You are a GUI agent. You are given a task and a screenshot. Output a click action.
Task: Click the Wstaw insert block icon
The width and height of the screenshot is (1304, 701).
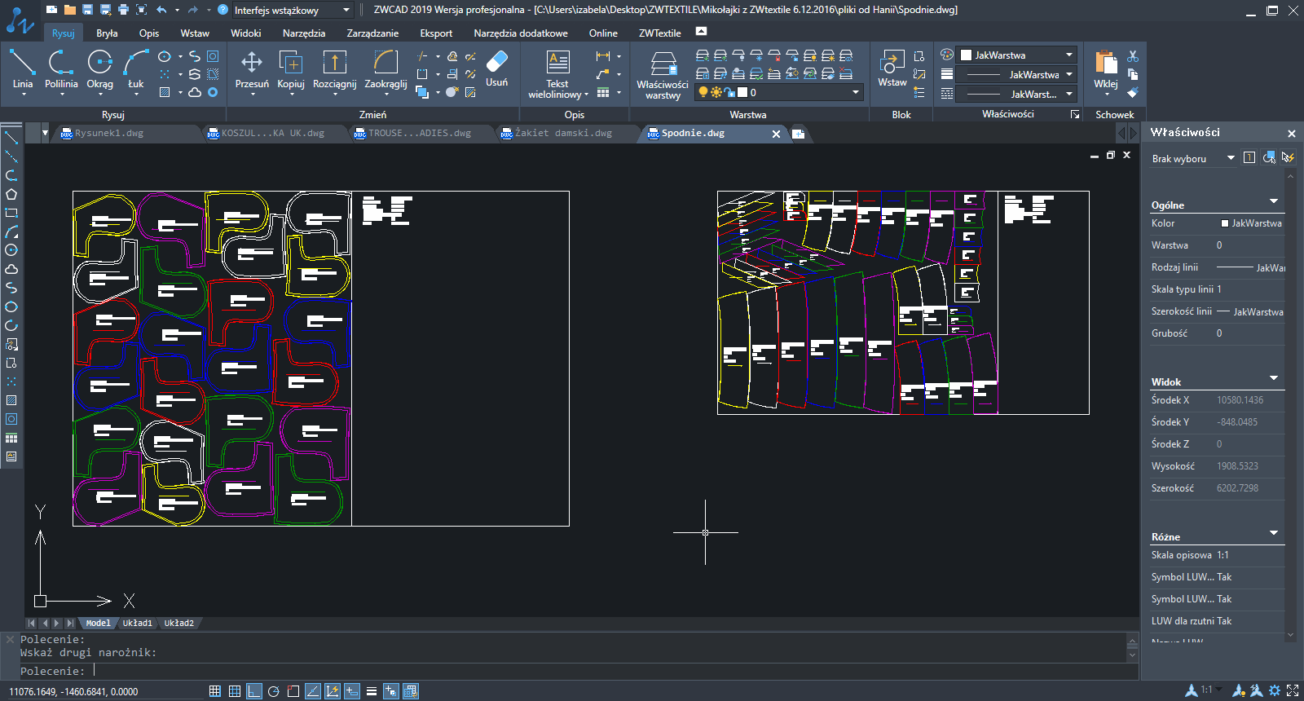coord(892,68)
